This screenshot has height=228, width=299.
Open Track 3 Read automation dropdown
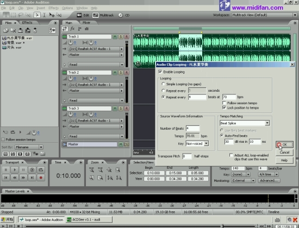tap(122, 136)
